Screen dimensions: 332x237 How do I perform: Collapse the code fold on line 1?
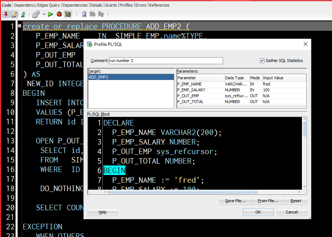19,26
